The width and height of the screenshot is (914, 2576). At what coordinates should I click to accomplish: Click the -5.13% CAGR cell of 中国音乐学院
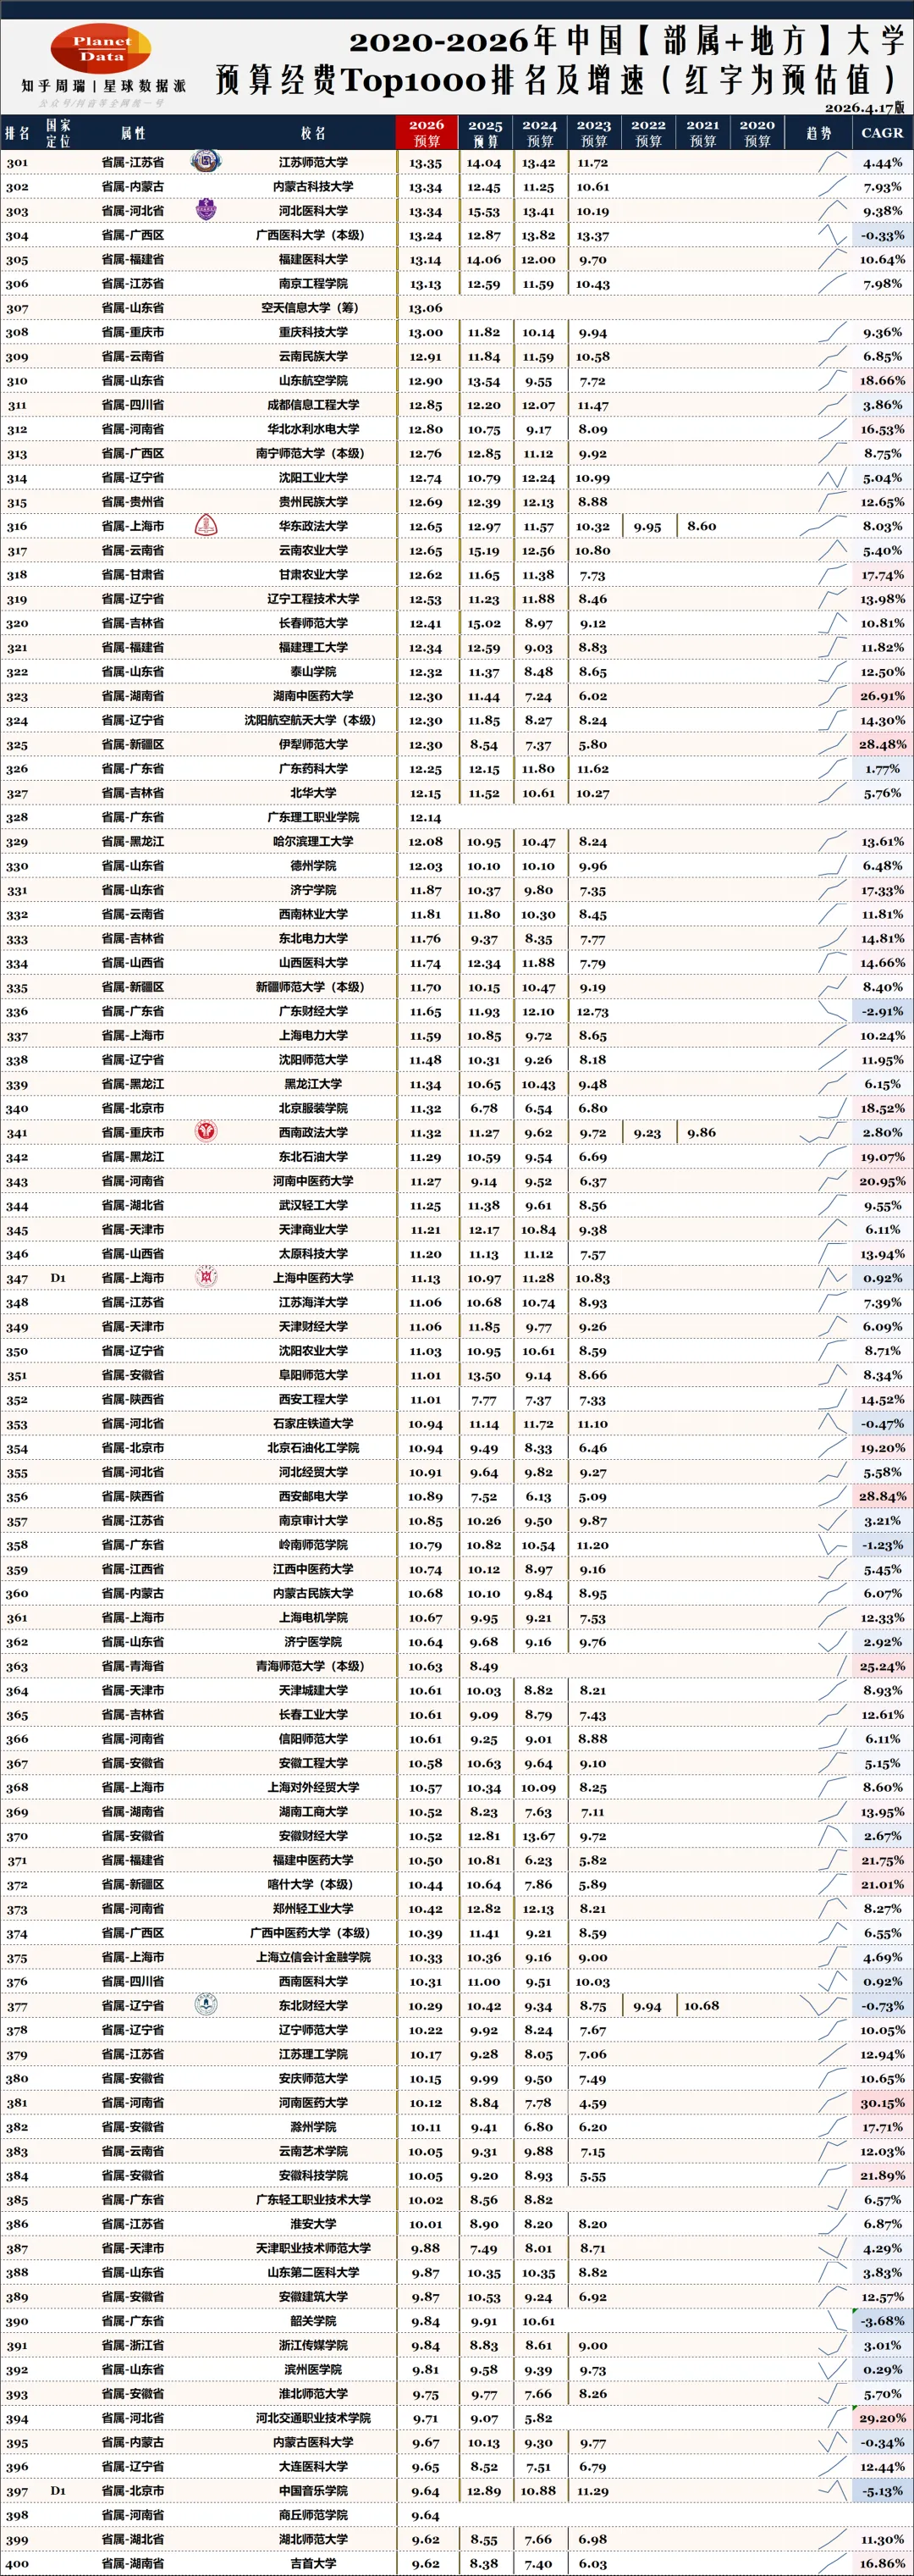coord(882,2491)
